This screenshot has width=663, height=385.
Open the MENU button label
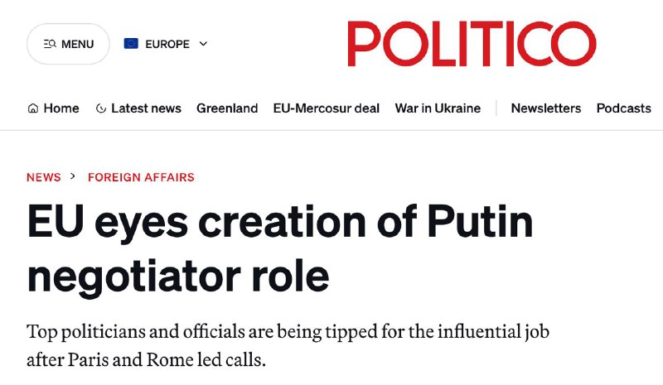point(77,44)
